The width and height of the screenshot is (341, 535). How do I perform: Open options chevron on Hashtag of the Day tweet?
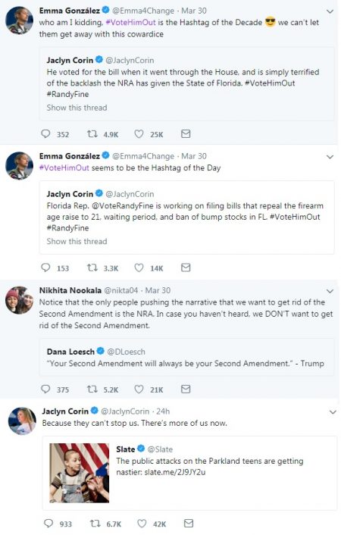pos(330,157)
